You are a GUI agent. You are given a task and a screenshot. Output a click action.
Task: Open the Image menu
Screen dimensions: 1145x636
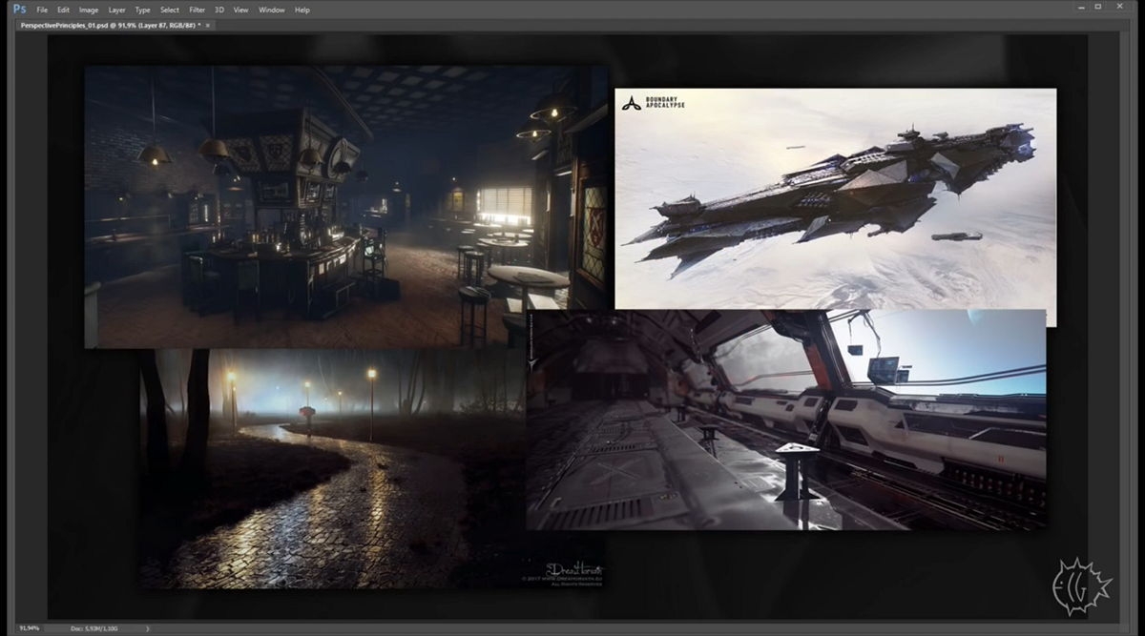click(89, 10)
